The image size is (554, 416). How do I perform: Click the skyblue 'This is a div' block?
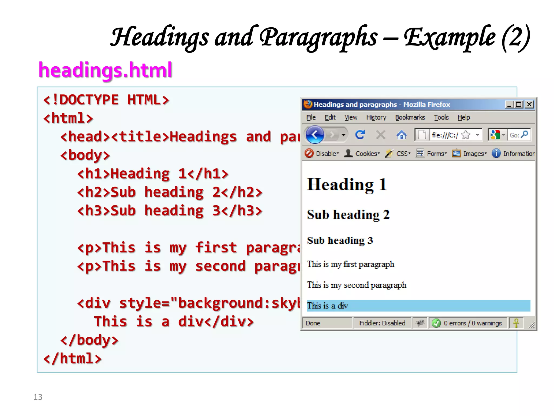pyautogui.click(x=418, y=306)
